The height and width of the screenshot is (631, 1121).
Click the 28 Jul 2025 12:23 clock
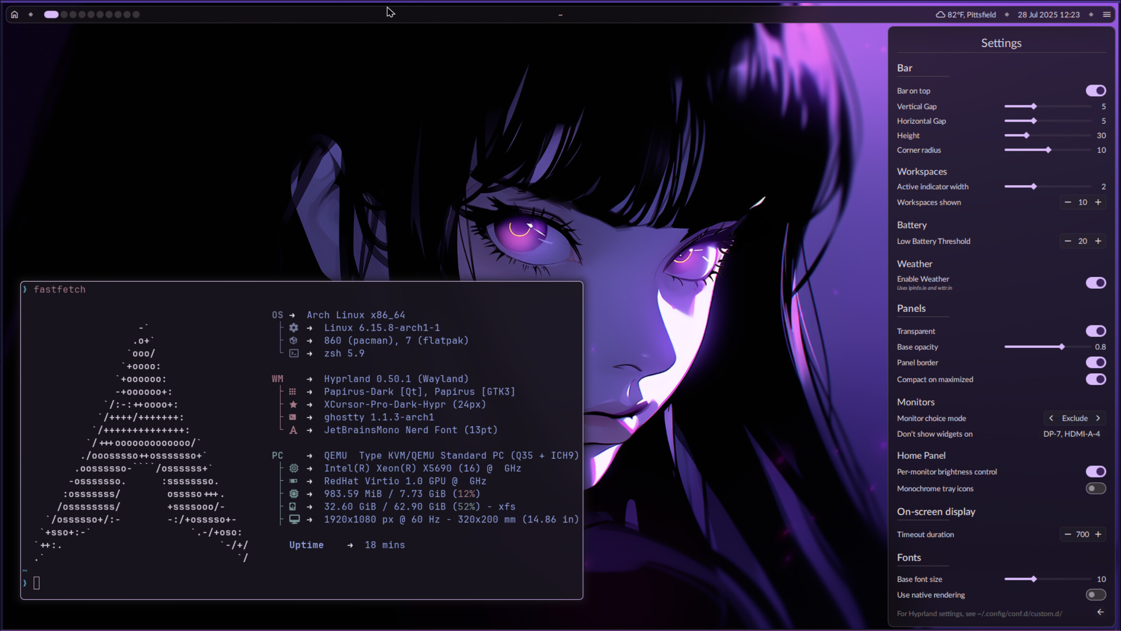[1049, 14]
